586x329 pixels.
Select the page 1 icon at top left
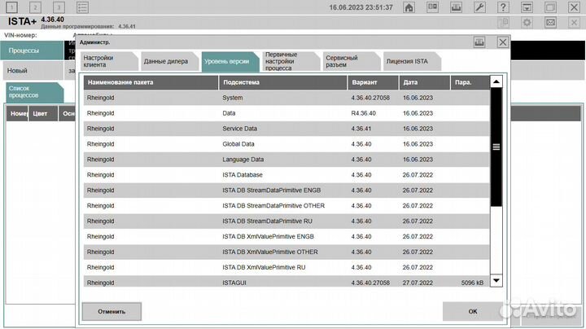[11, 7]
